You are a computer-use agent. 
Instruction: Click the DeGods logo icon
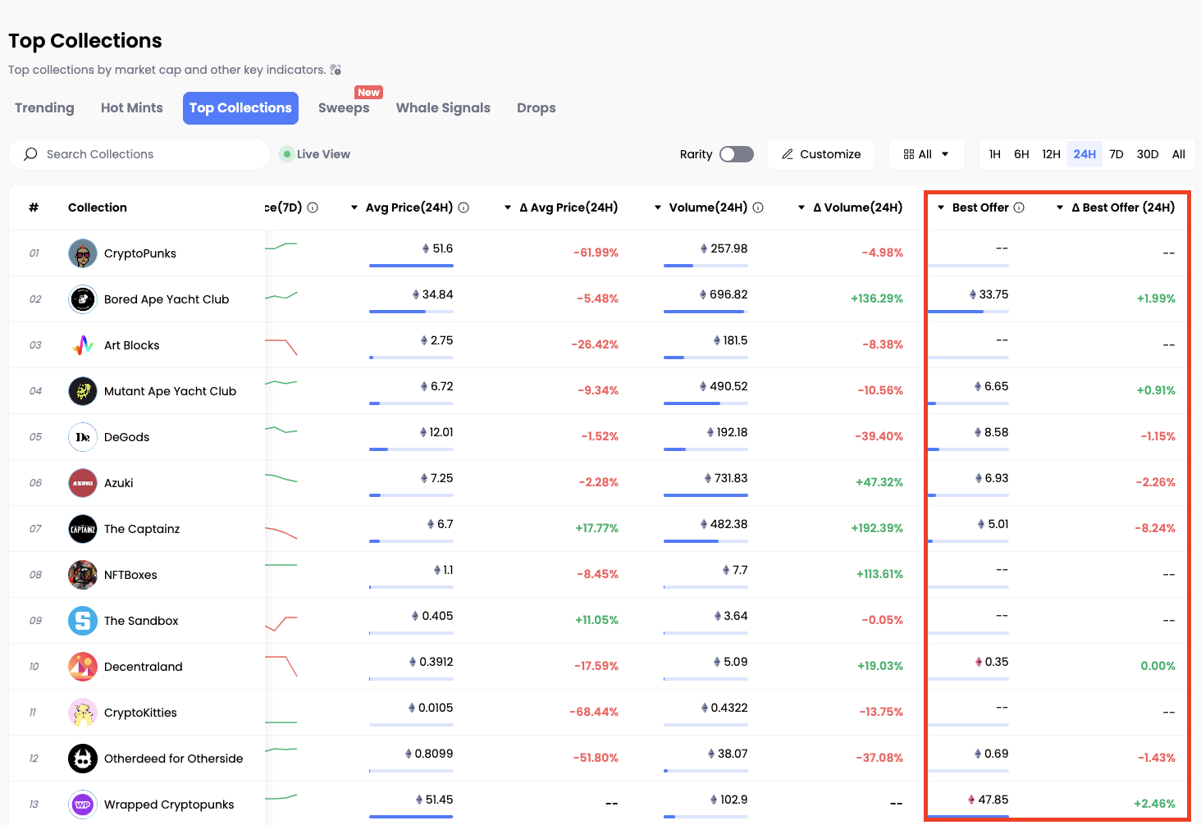pyautogui.click(x=83, y=437)
